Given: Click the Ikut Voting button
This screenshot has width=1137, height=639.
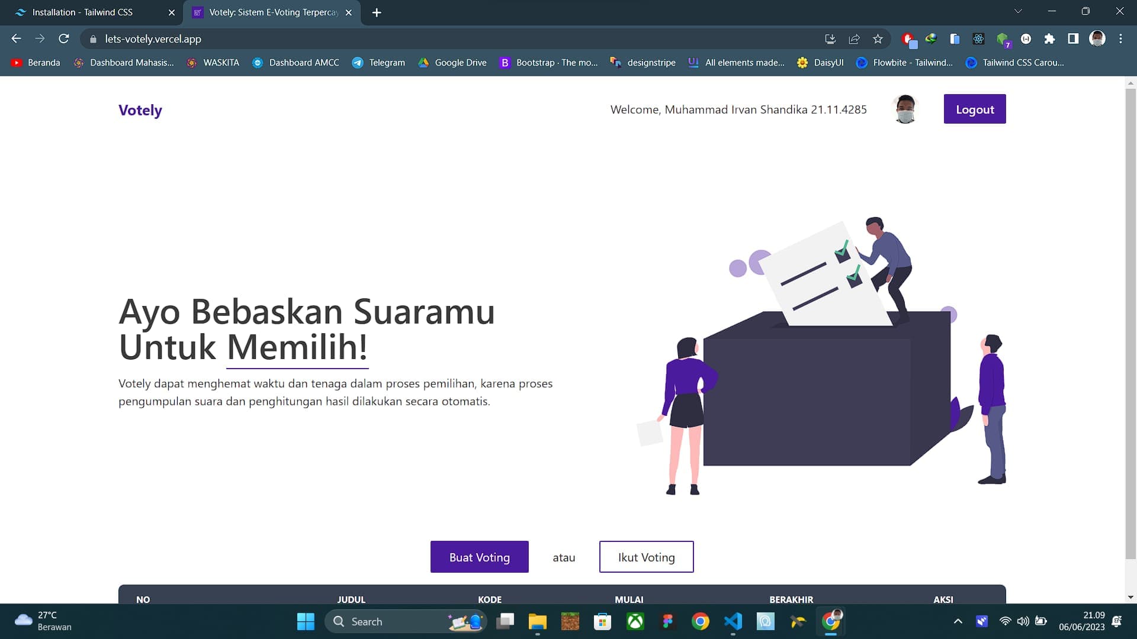Looking at the screenshot, I should point(646,557).
